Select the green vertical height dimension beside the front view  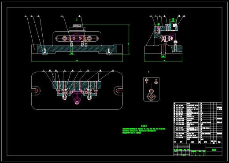coord(129,40)
